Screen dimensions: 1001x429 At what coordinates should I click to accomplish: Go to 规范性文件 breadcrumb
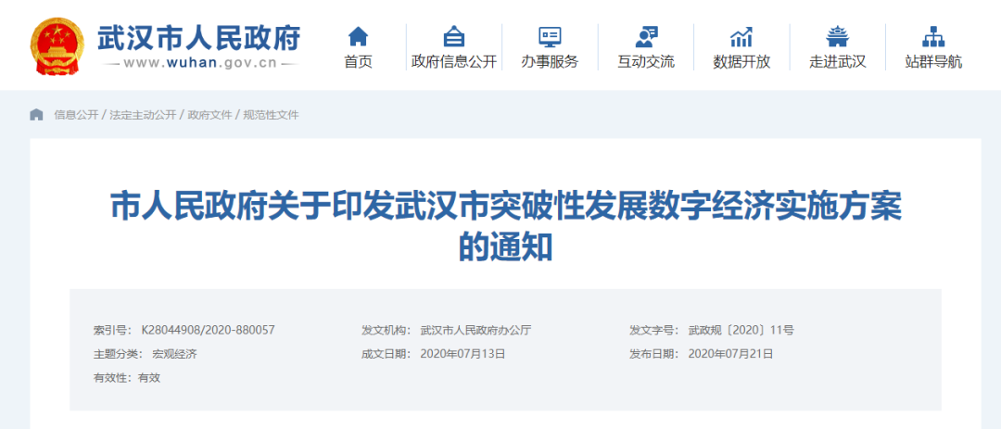point(271,115)
